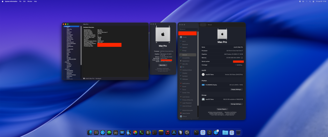This screenshot has width=328, height=137.
Task: Select Energy in System Settings sidebar
Action: (x=184, y=50)
